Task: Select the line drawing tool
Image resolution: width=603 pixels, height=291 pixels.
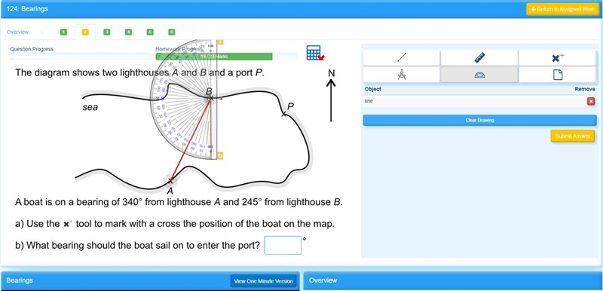Action: [x=402, y=57]
